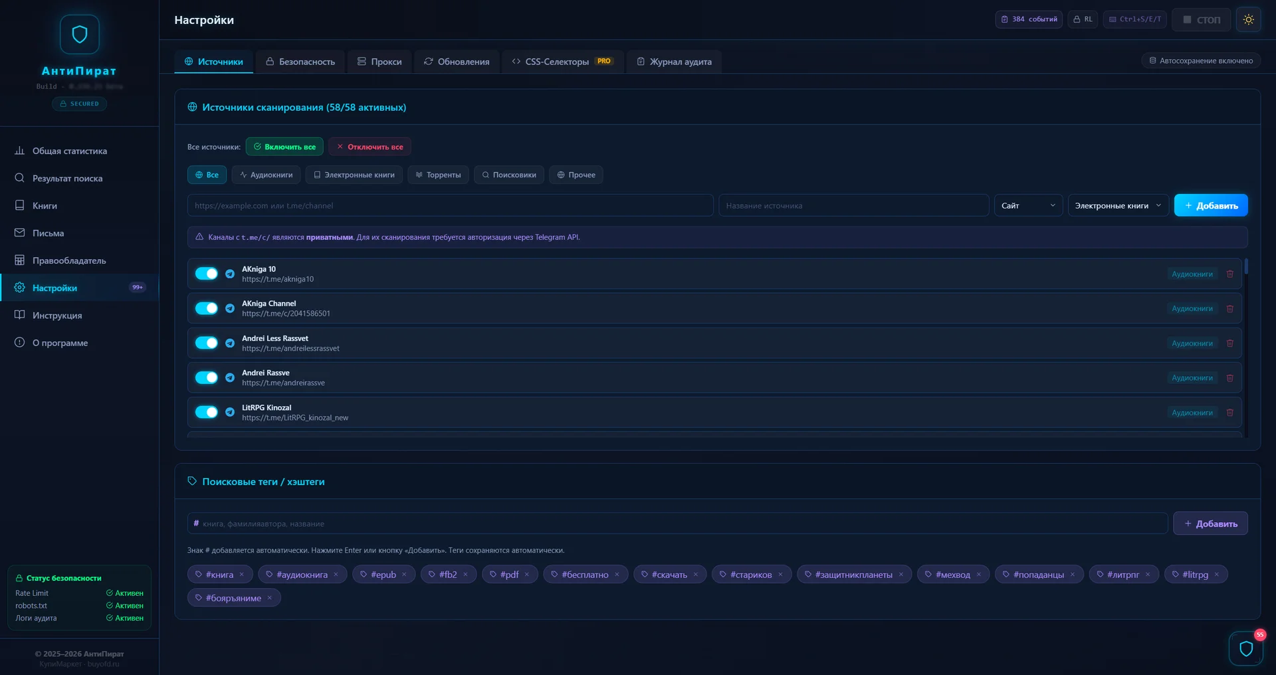Click the Название источника input field
Viewport: 1276px width, 675px height.
[x=853, y=205]
